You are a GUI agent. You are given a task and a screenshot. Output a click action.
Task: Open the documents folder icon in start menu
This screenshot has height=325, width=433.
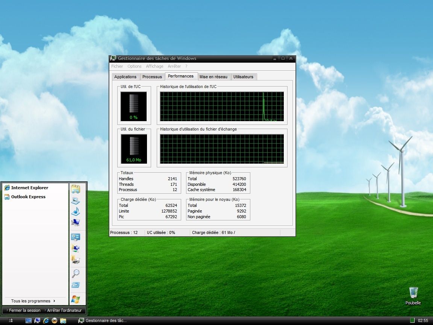point(76,189)
